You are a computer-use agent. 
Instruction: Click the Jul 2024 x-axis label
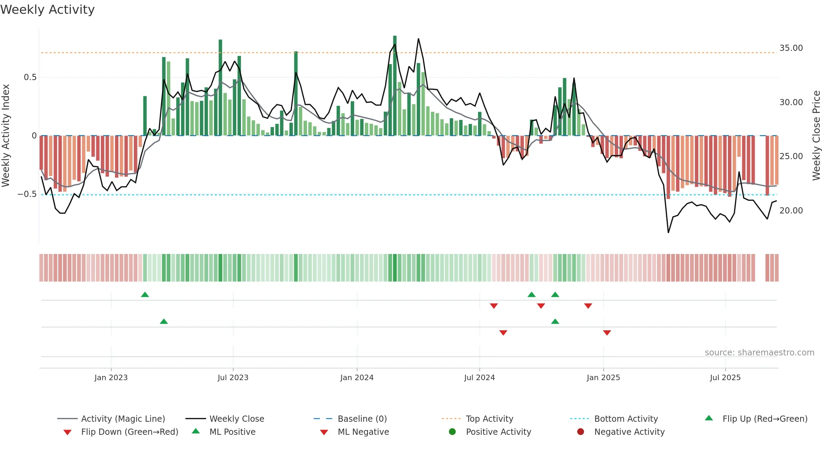click(x=479, y=377)
